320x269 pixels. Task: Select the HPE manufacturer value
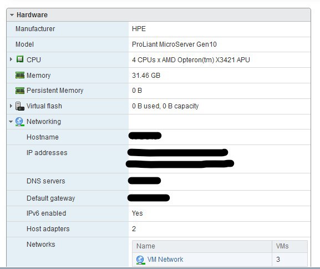point(139,29)
